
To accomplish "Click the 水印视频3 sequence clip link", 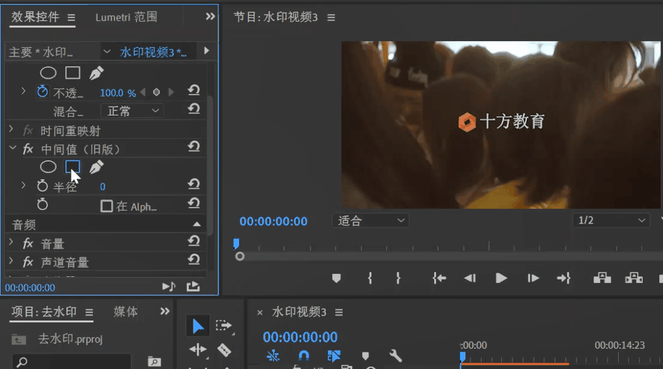I will (x=153, y=52).
